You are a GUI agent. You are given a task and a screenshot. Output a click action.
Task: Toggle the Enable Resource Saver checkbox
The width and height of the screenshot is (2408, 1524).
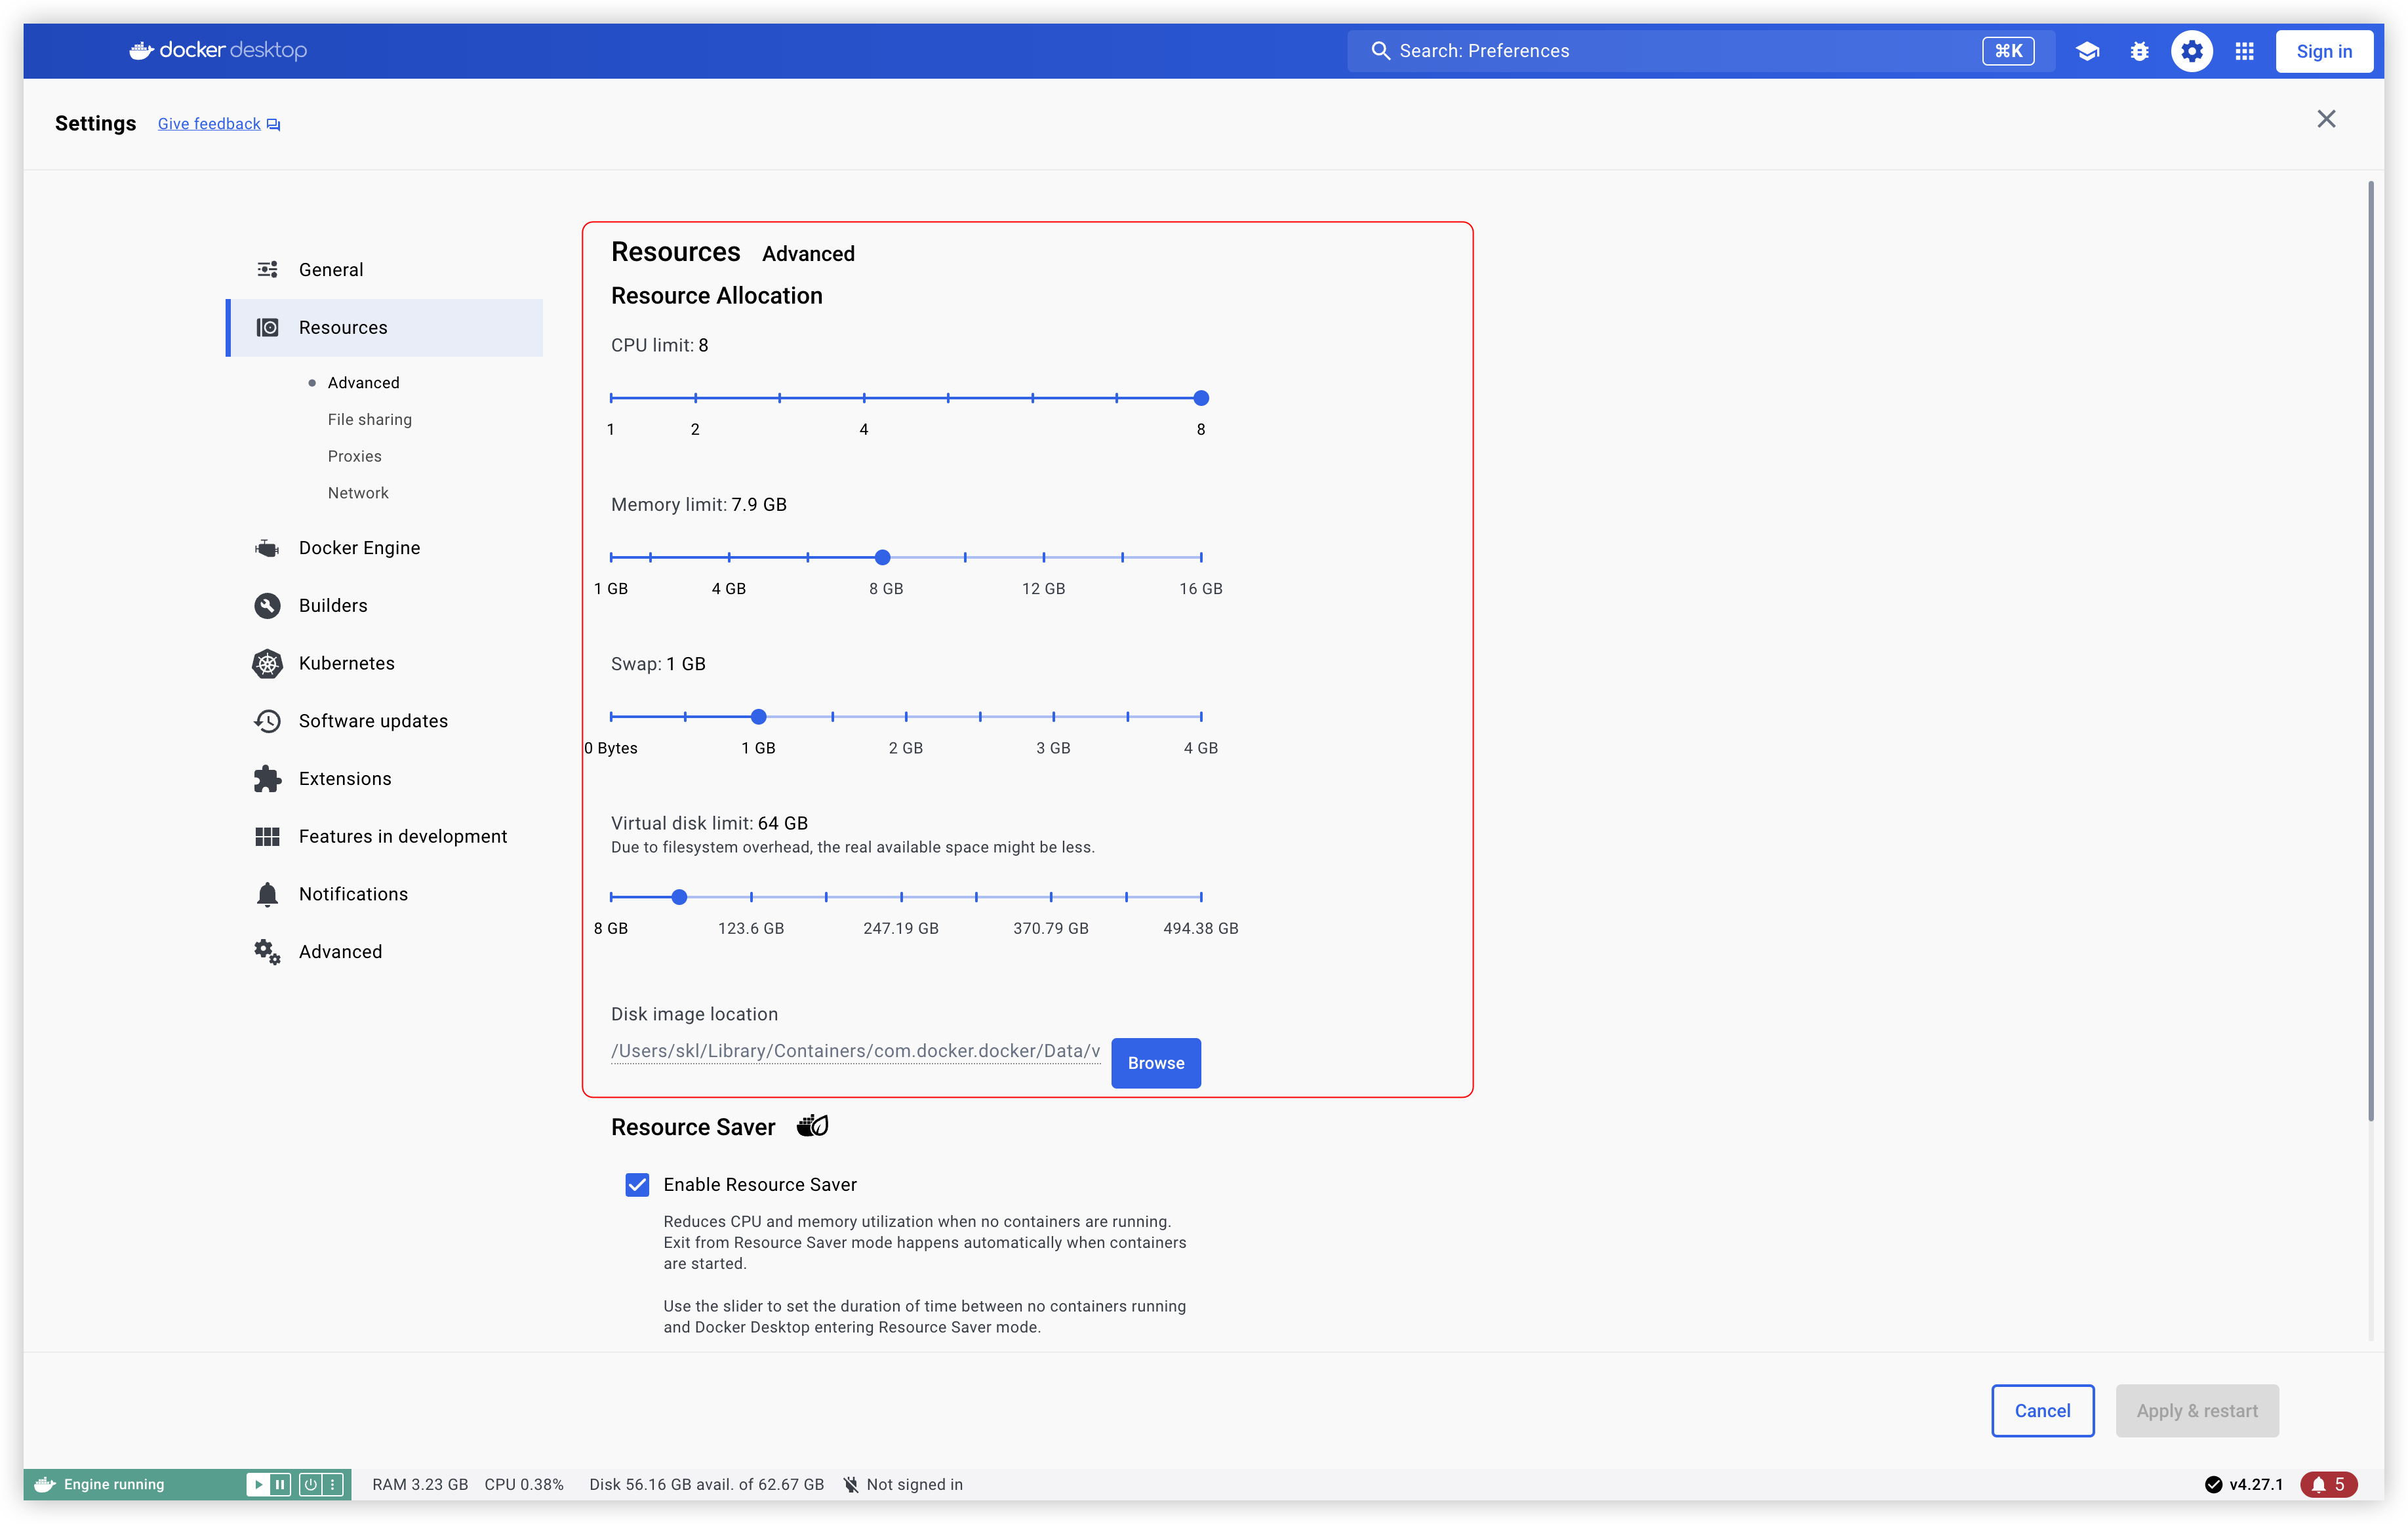point(637,1185)
